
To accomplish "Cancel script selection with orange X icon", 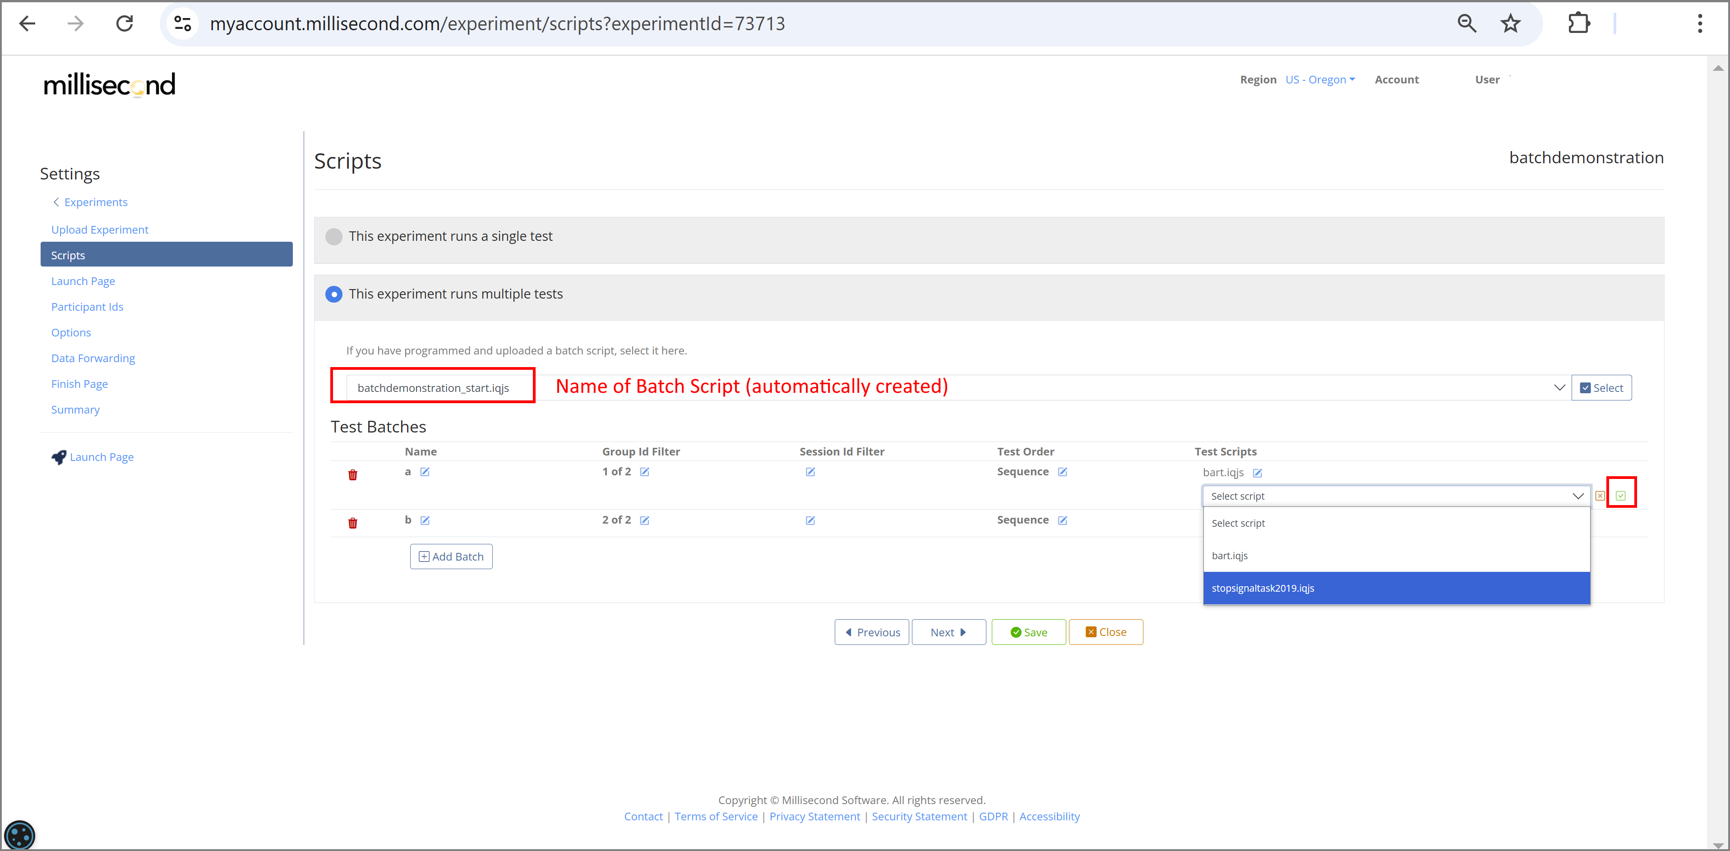I will tap(1600, 496).
